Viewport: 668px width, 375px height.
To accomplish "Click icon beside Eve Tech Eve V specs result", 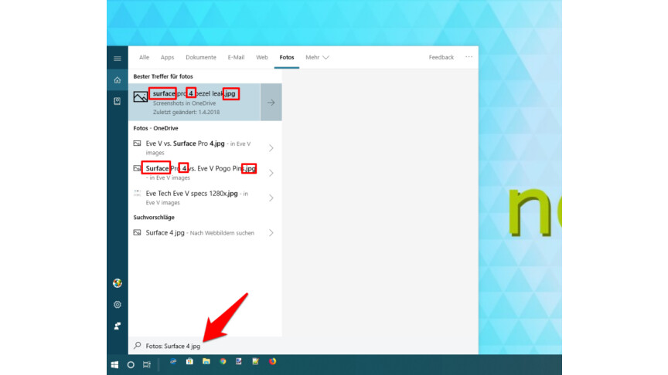I will (137, 194).
